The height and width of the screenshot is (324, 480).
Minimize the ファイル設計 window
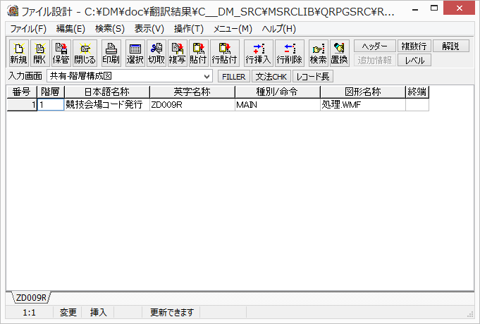pyautogui.click(x=415, y=8)
